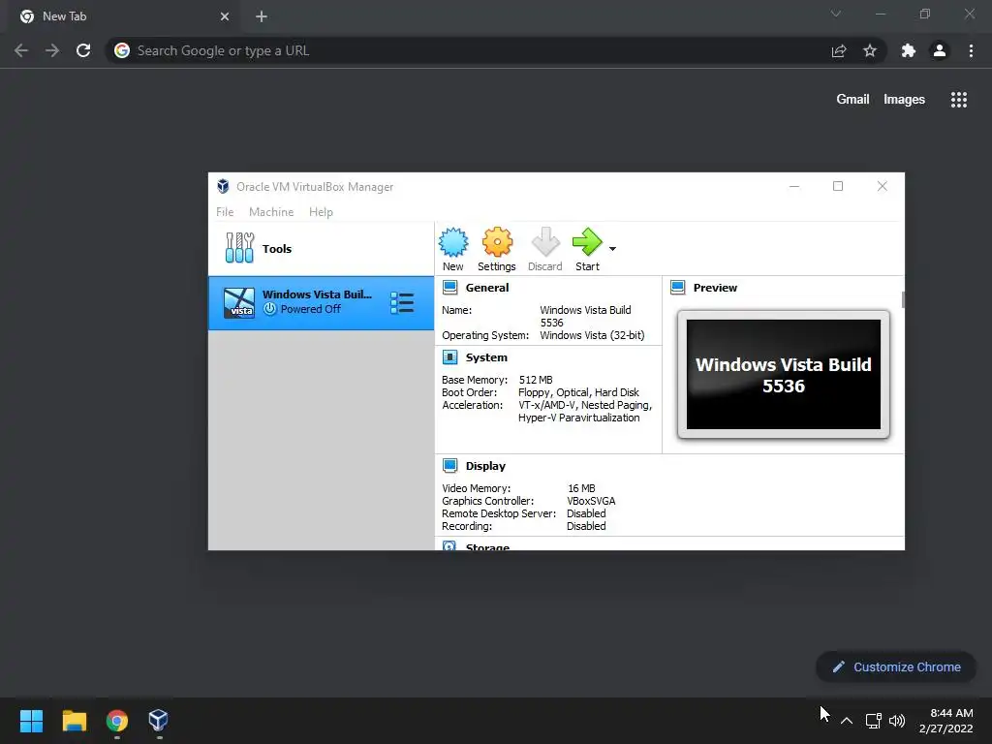
Task: Click the Storage section header icon
Action: click(x=449, y=546)
